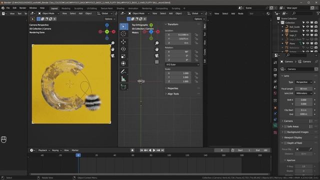Toggle camera view icon in camera viewport

(x=112, y=55)
